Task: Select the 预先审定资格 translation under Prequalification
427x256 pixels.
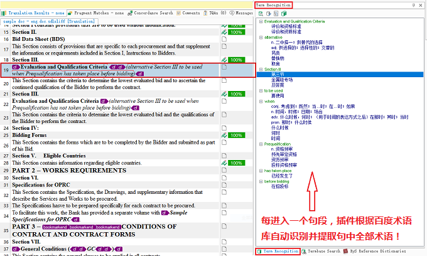Action: tap(284, 154)
